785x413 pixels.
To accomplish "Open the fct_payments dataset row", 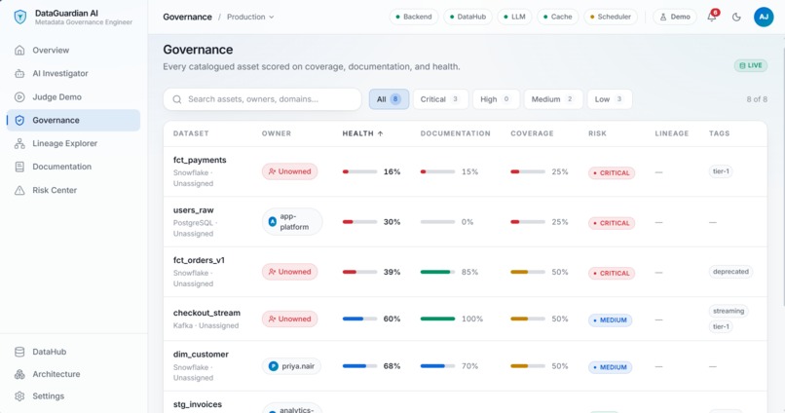I will (466, 171).
